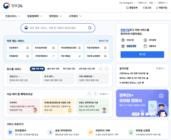
Task: Go to previous banner slide
Action: 147,114
